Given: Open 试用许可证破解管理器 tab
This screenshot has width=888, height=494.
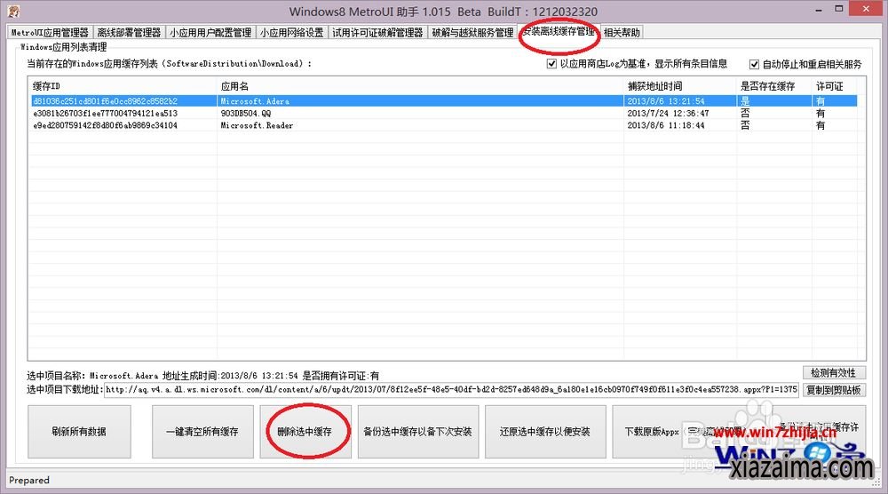Looking at the screenshot, I should (x=377, y=33).
